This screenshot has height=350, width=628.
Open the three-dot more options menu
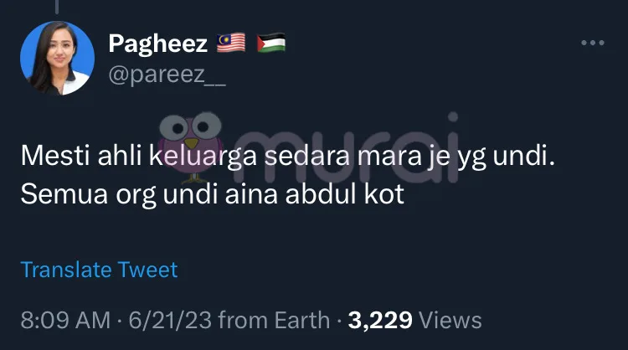point(593,43)
